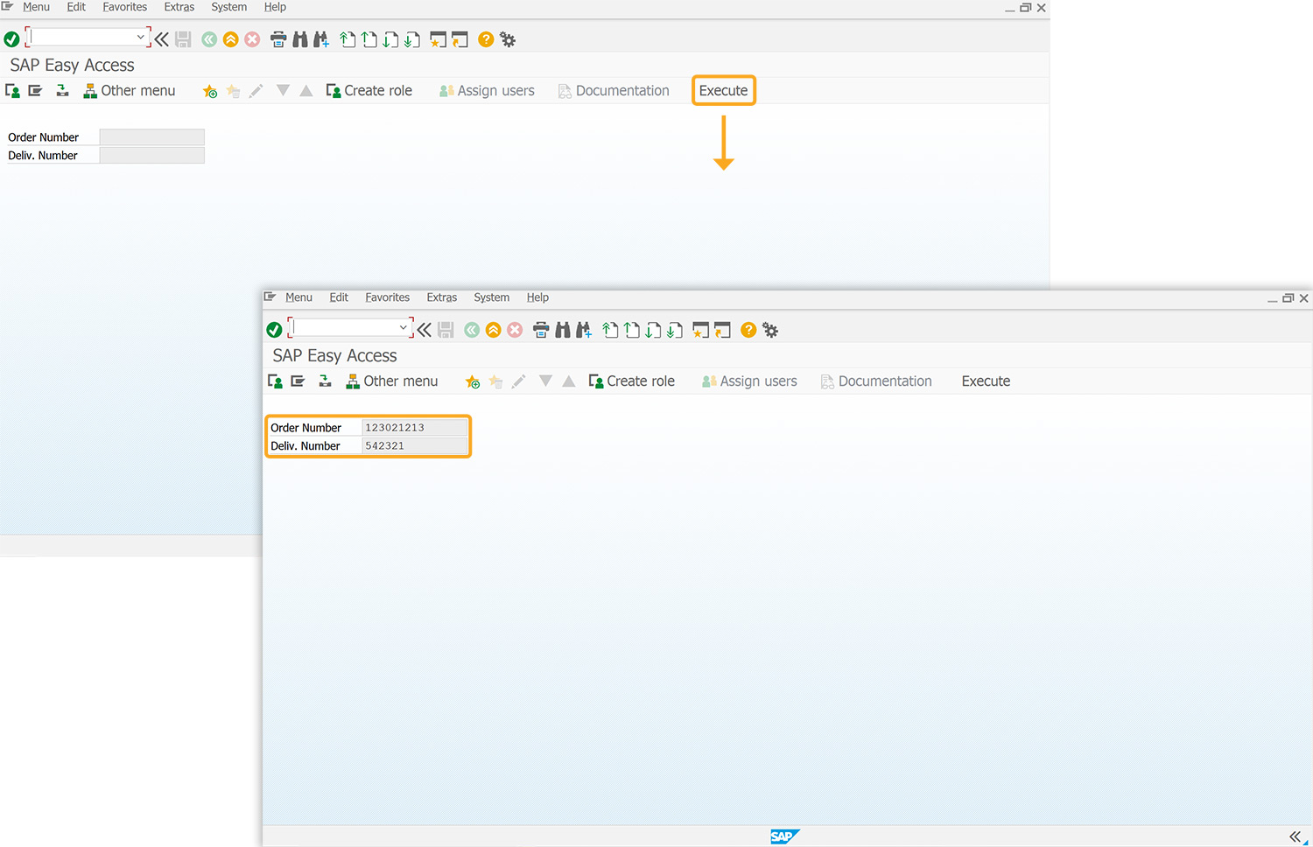
Task: Click Move Favorites Up triangle in front window
Action: [x=569, y=381]
